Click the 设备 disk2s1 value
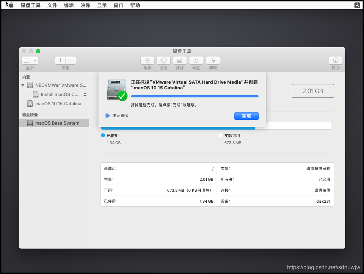Image resolution: width=364 pixels, height=274 pixels. (x=323, y=201)
